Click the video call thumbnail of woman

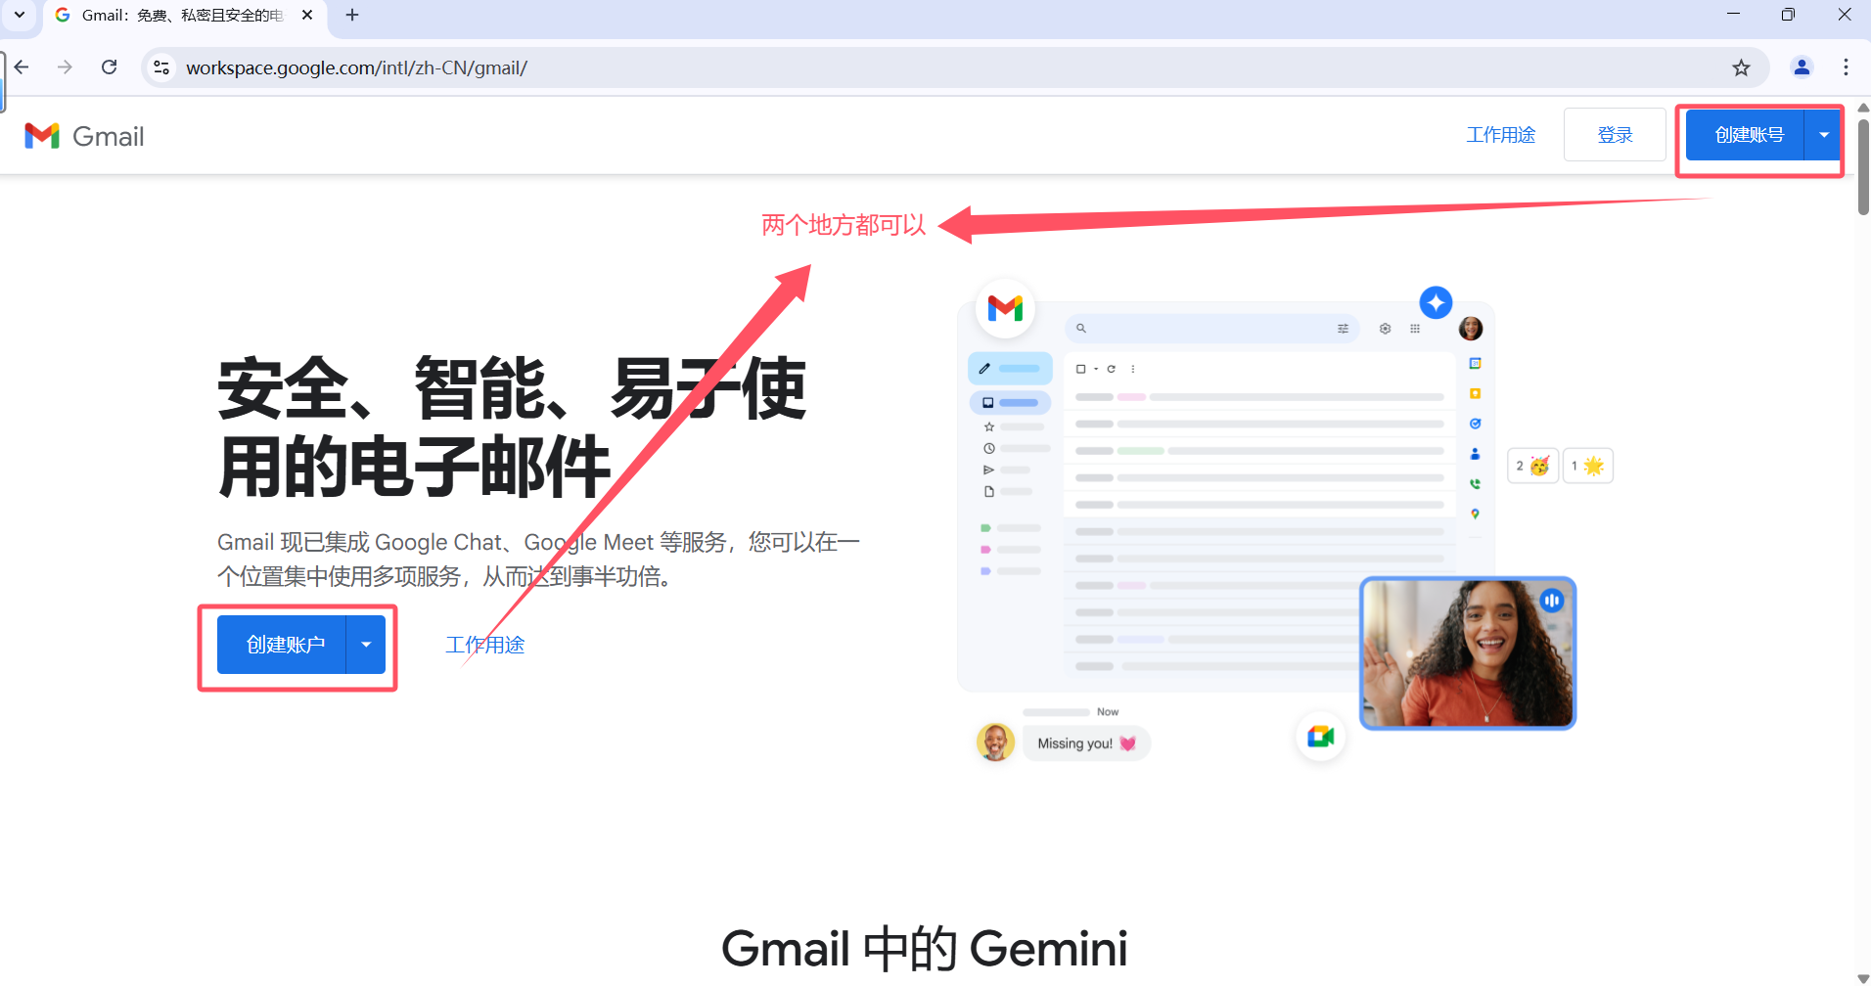click(1468, 652)
